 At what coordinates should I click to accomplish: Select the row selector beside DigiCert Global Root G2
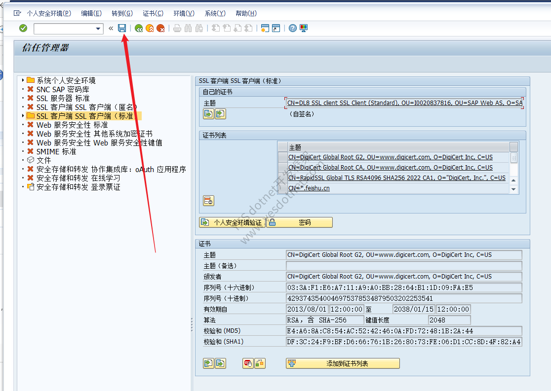[x=282, y=157]
